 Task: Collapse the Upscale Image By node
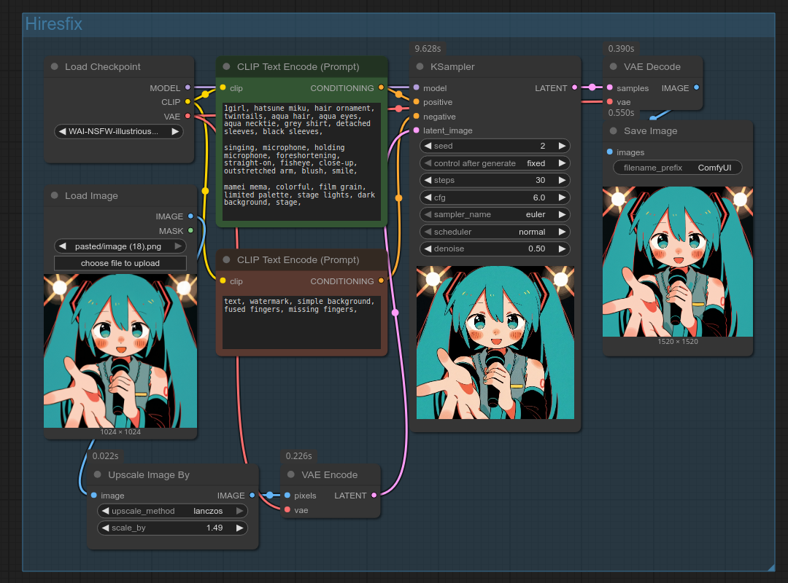point(98,474)
